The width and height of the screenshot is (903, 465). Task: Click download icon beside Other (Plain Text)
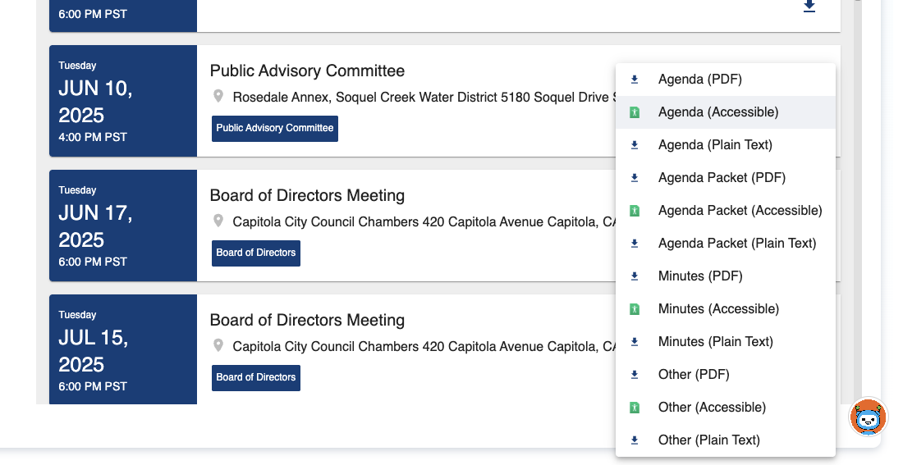click(635, 440)
